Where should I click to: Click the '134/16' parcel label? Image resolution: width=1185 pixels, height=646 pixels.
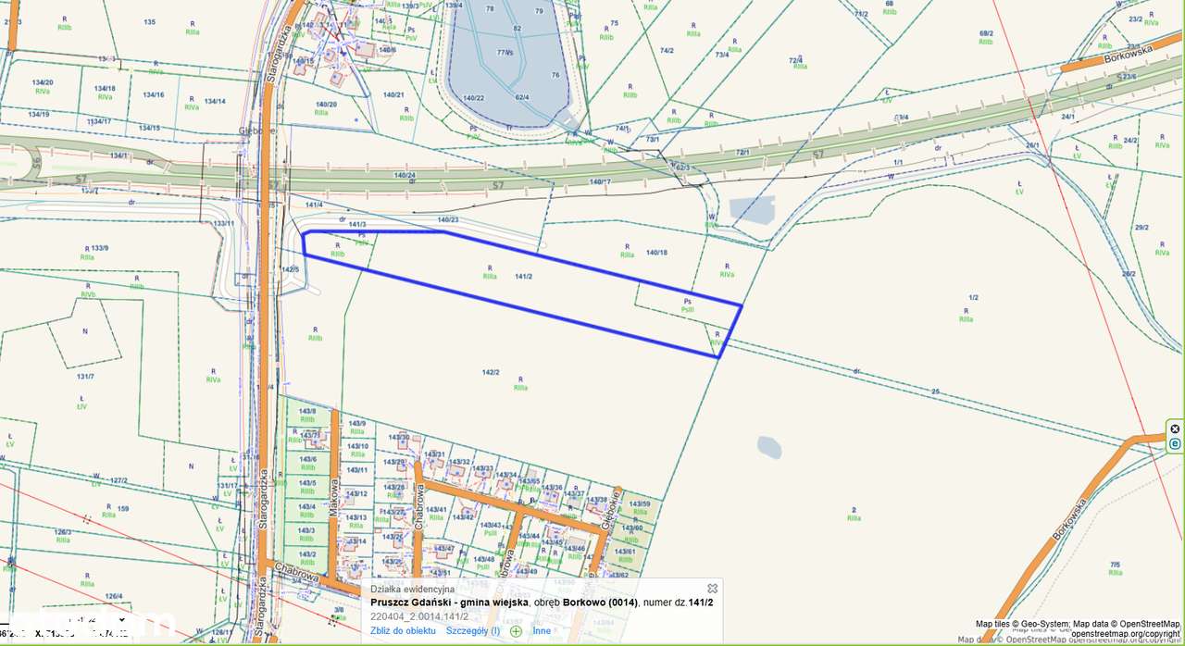click(153, 94)
